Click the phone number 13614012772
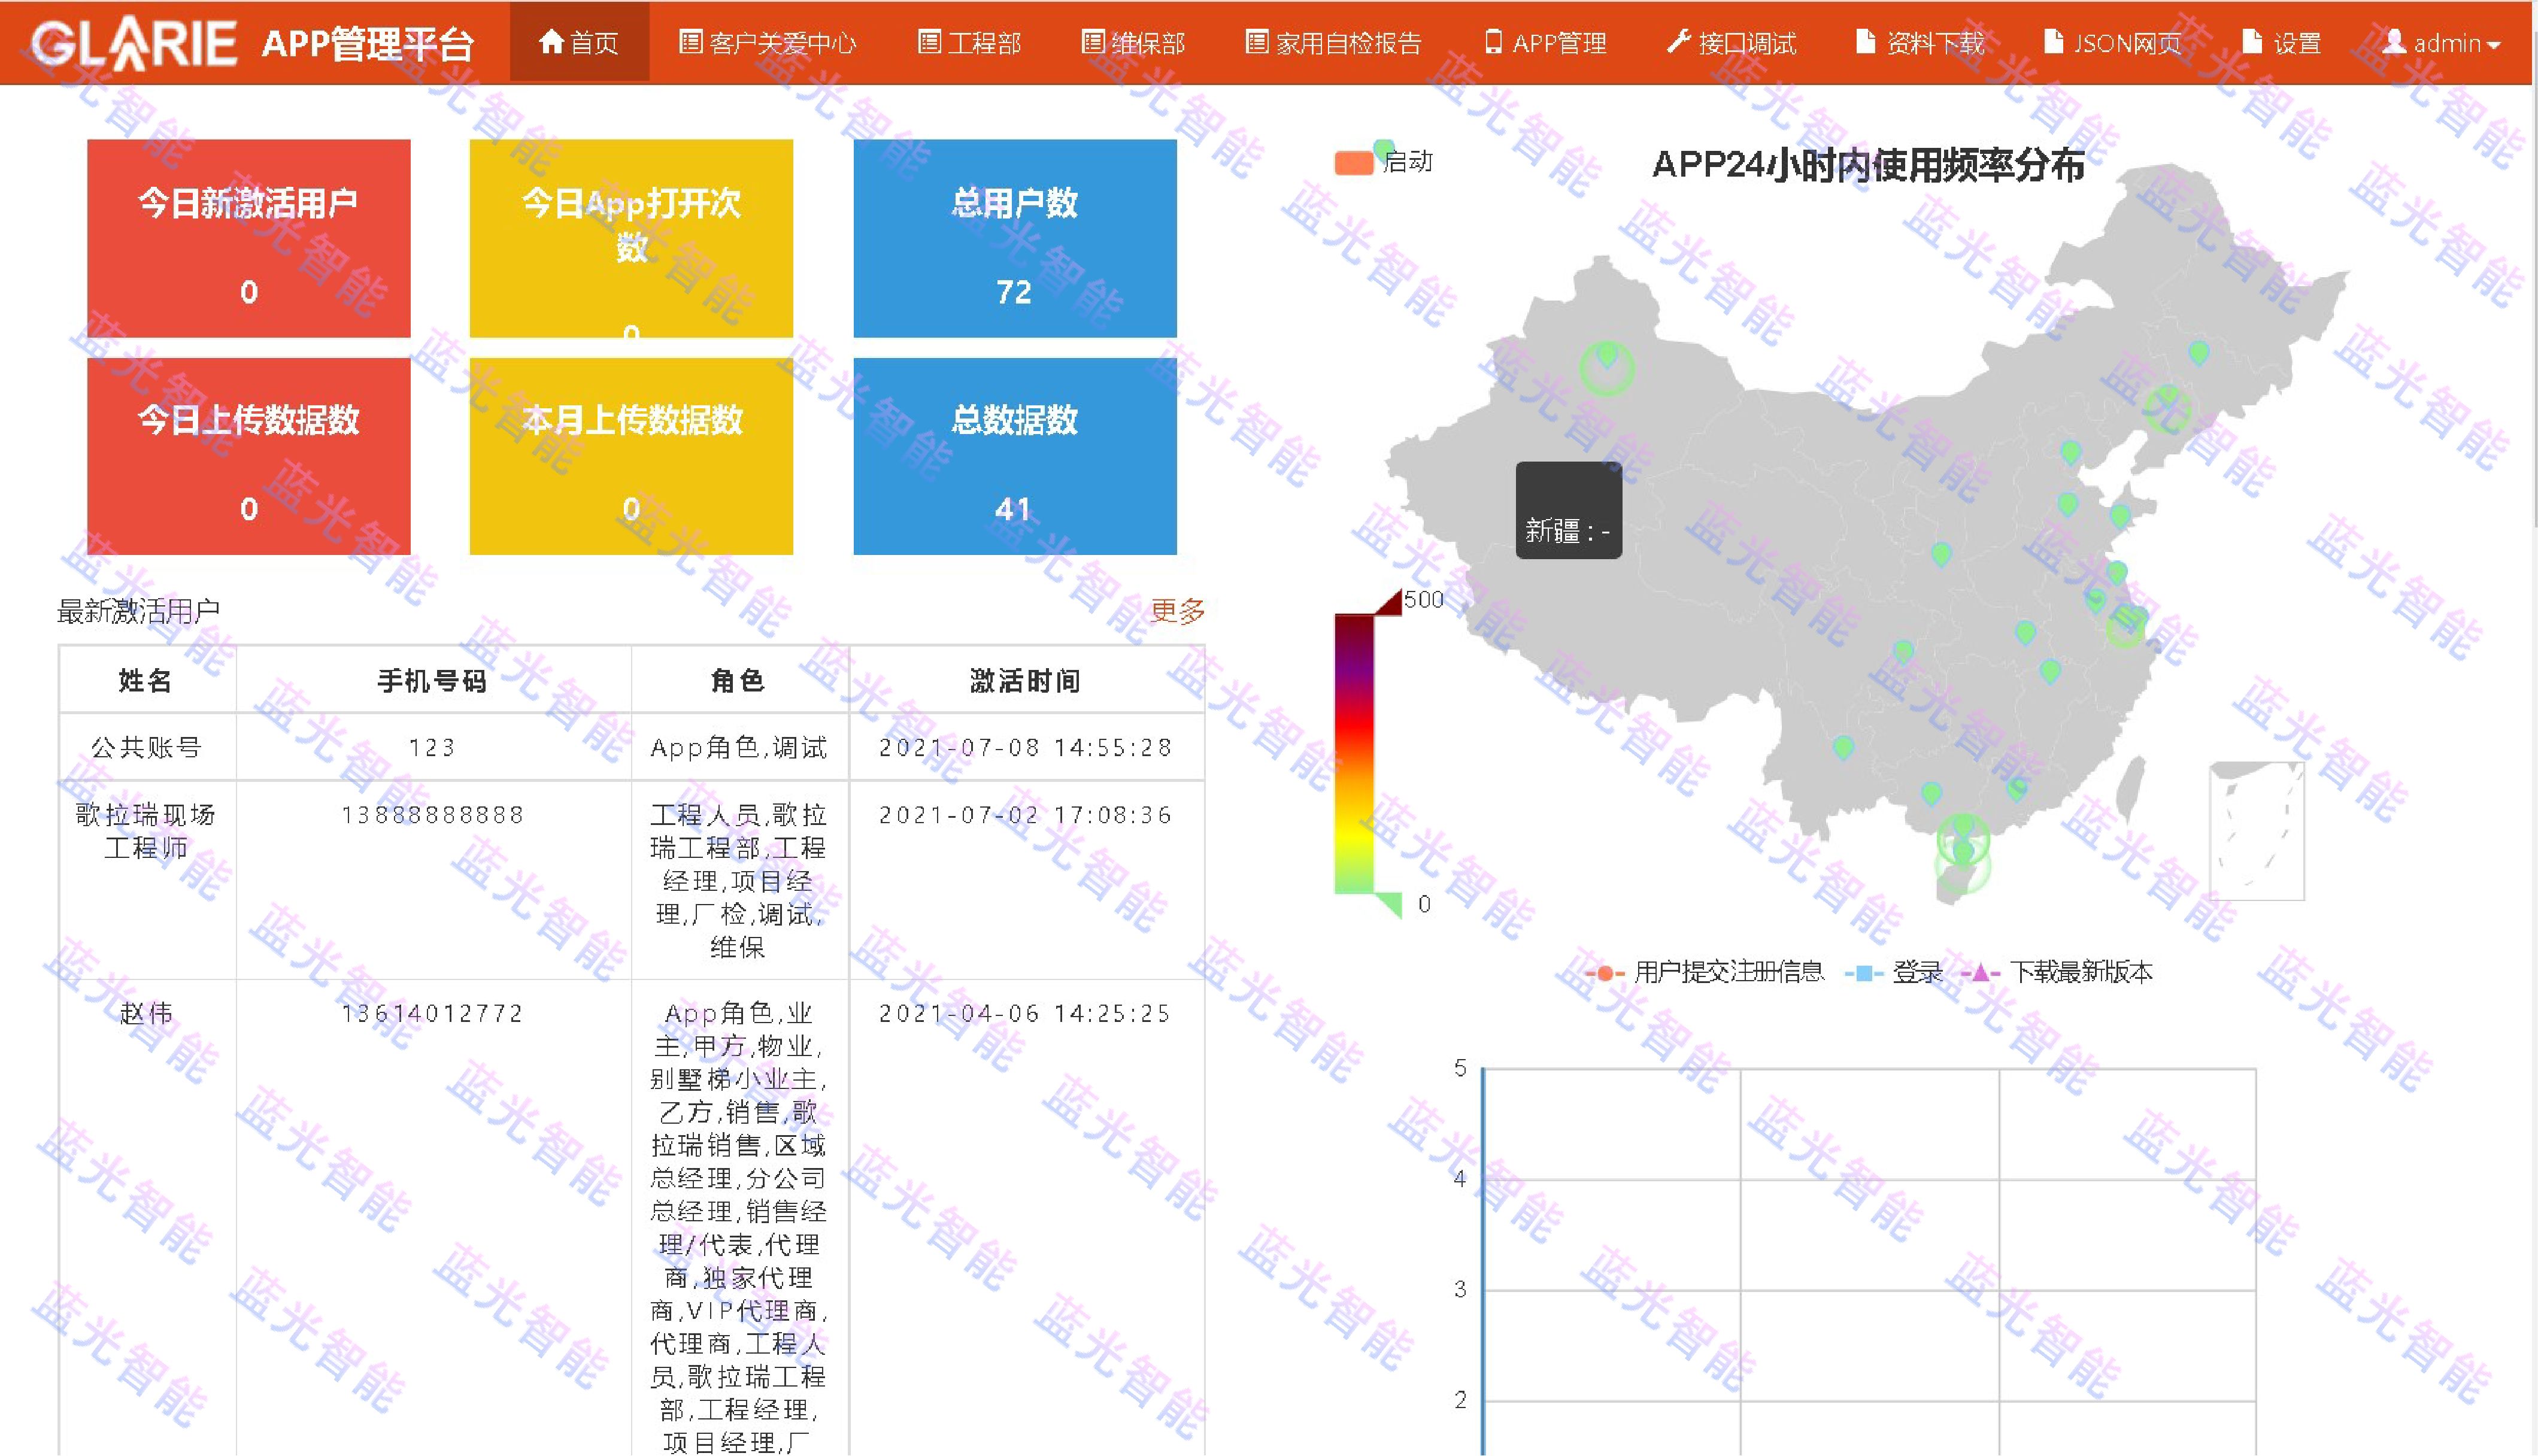2538x1456 pixels. coord(433,1013)
